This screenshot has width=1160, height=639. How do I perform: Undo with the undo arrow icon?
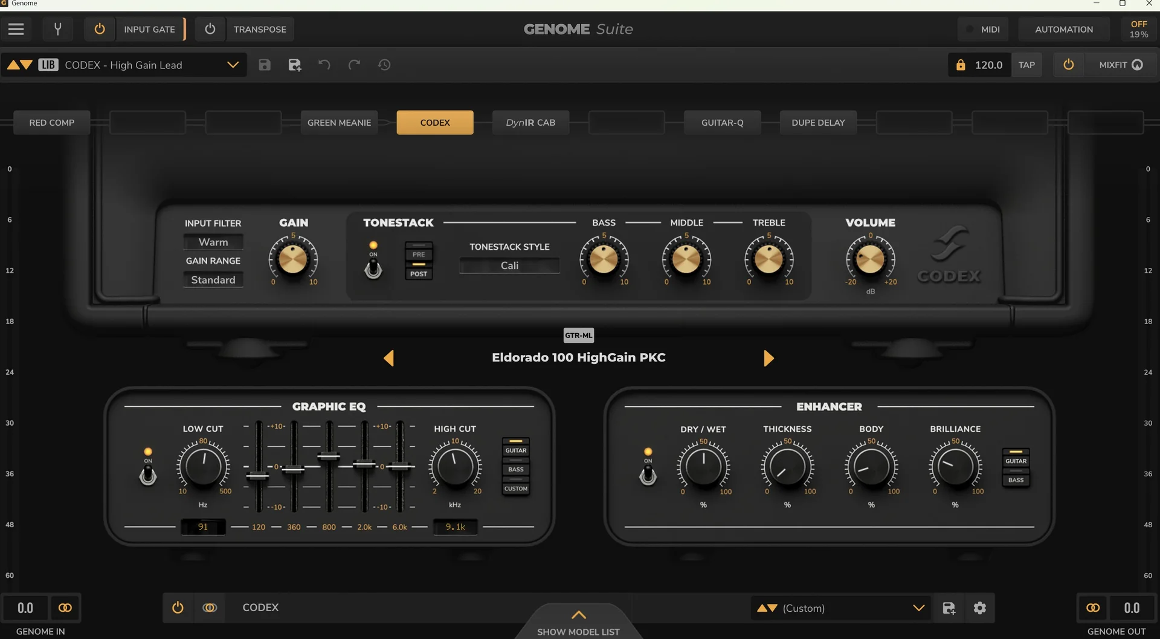(x=324, y=65)
